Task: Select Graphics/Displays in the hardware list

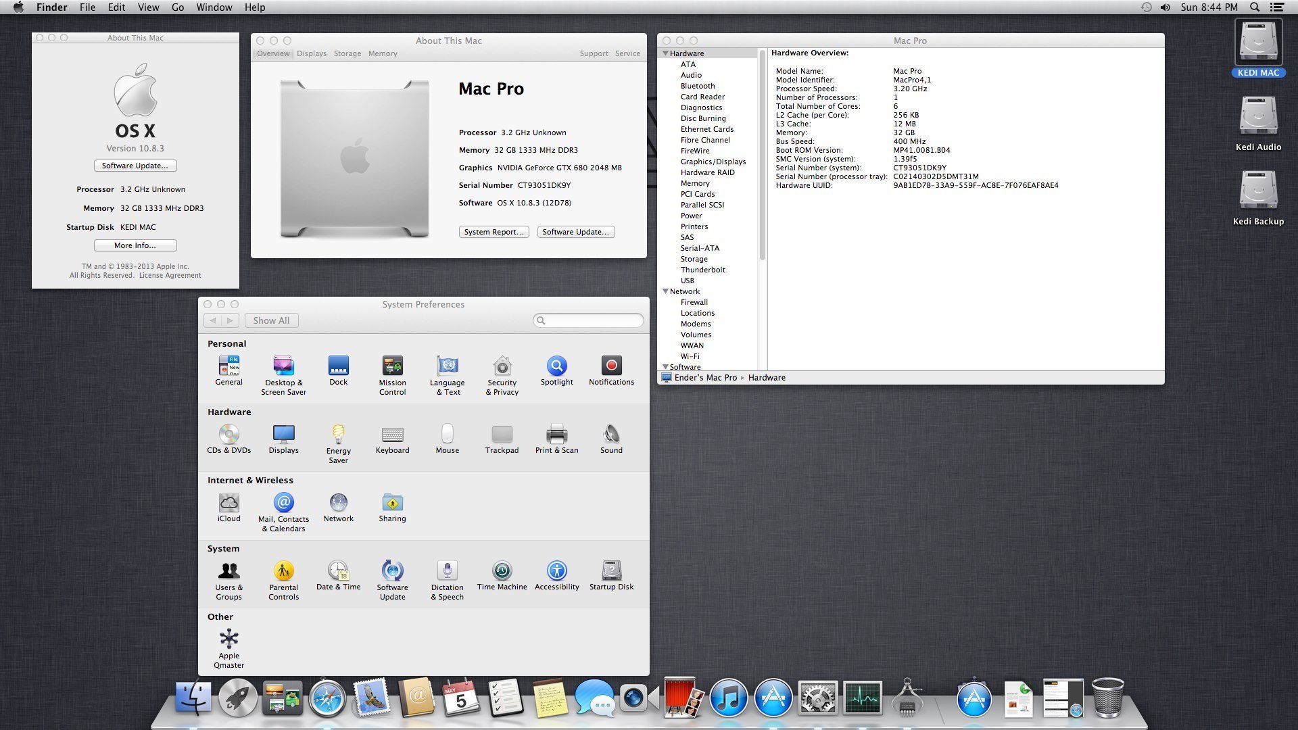Action: [x=713, y=162]
